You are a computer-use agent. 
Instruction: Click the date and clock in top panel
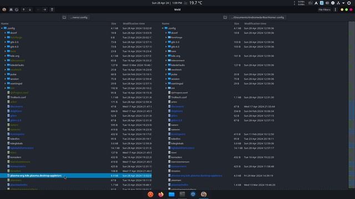tap(167, 3)
